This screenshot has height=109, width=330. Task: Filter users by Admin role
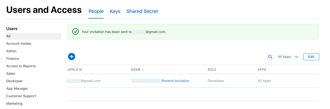pos(11,51)
